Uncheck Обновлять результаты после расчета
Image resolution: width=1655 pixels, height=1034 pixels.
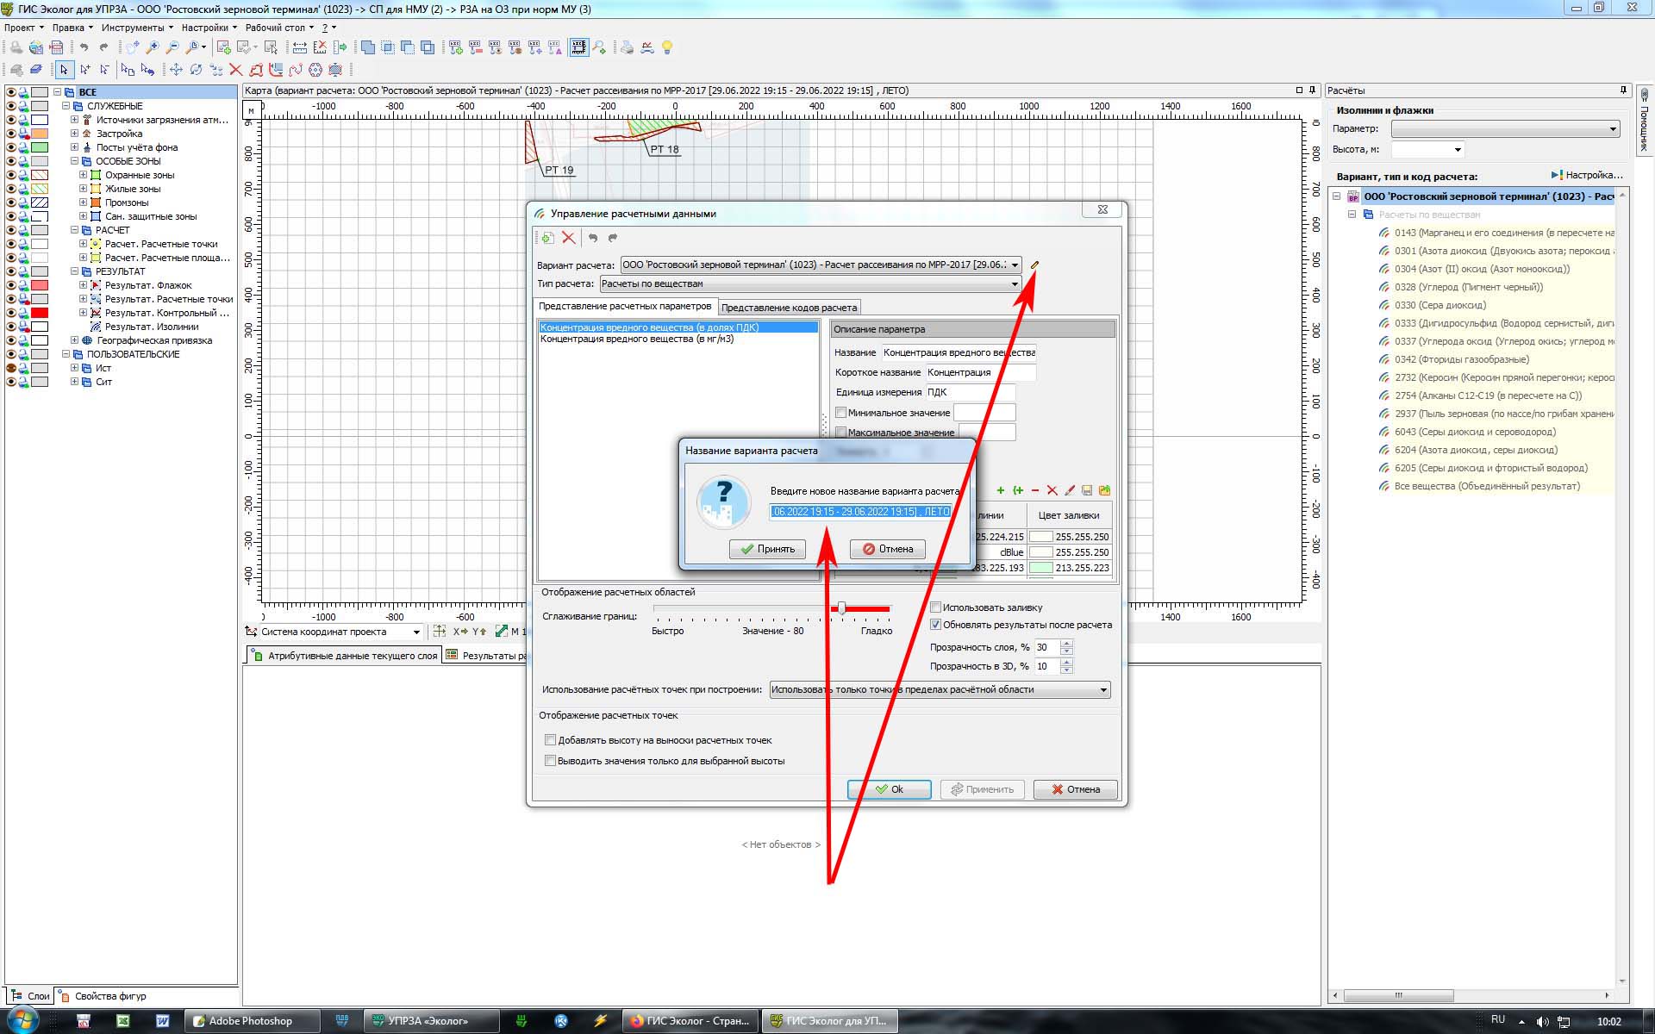935,625
